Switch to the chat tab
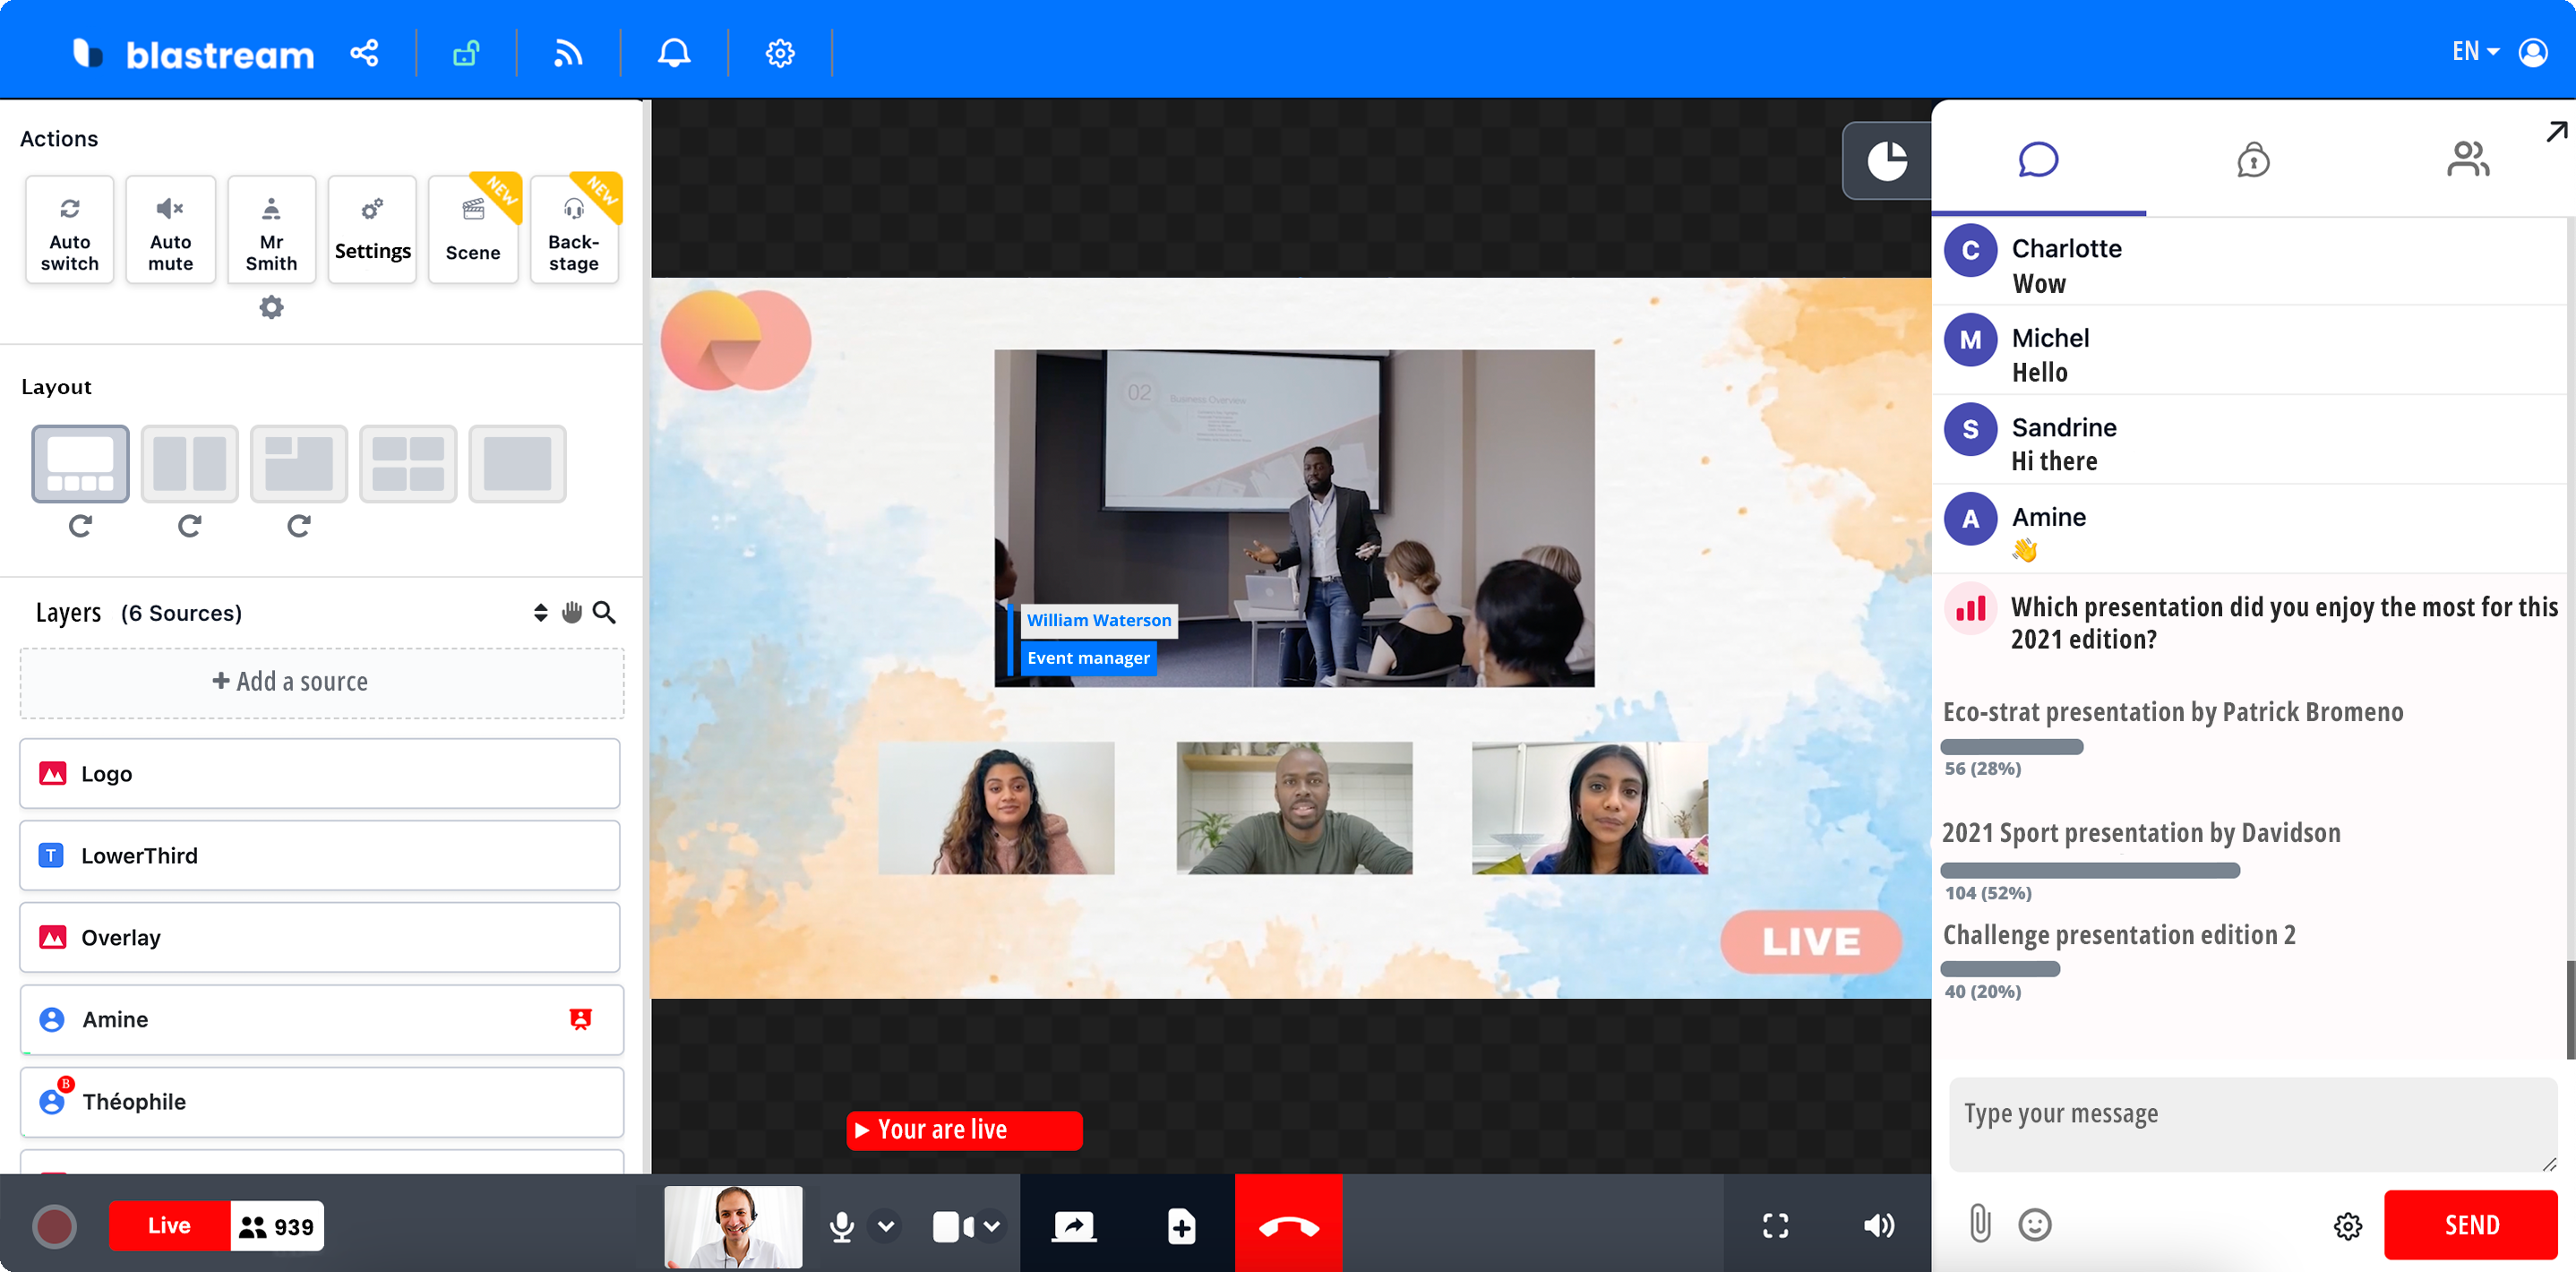Screen dimensions: 2576x1272 (x=2038, y=160)
